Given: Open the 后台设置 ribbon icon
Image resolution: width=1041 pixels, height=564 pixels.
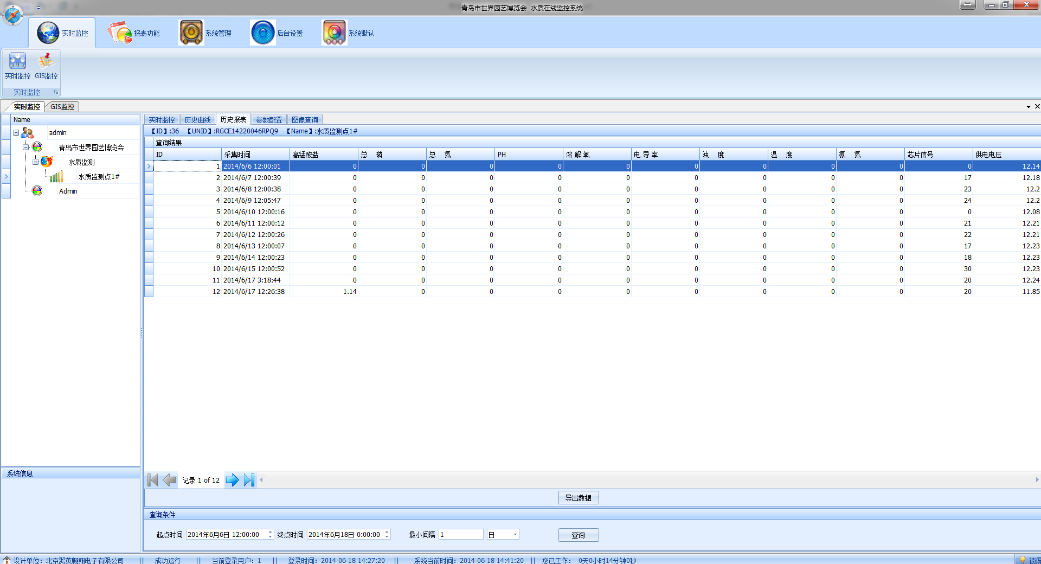Looking at the screenshot, I should click(277, 33).
